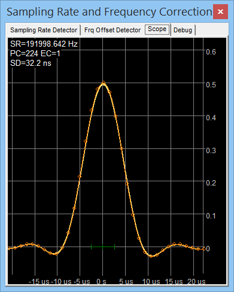
Task: Close the Sampling Rate and Frequency Correction window
Action: (220, 11)
